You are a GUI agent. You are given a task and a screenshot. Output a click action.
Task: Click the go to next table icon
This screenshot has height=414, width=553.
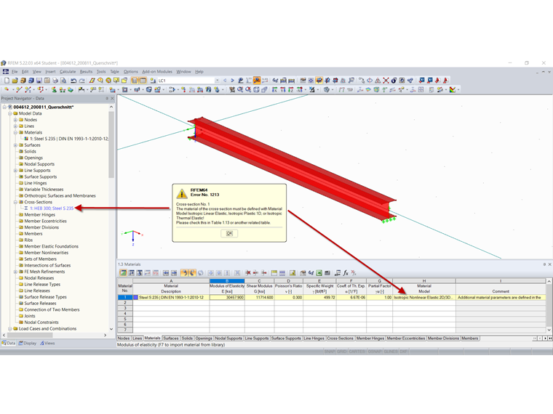[174, 273]
